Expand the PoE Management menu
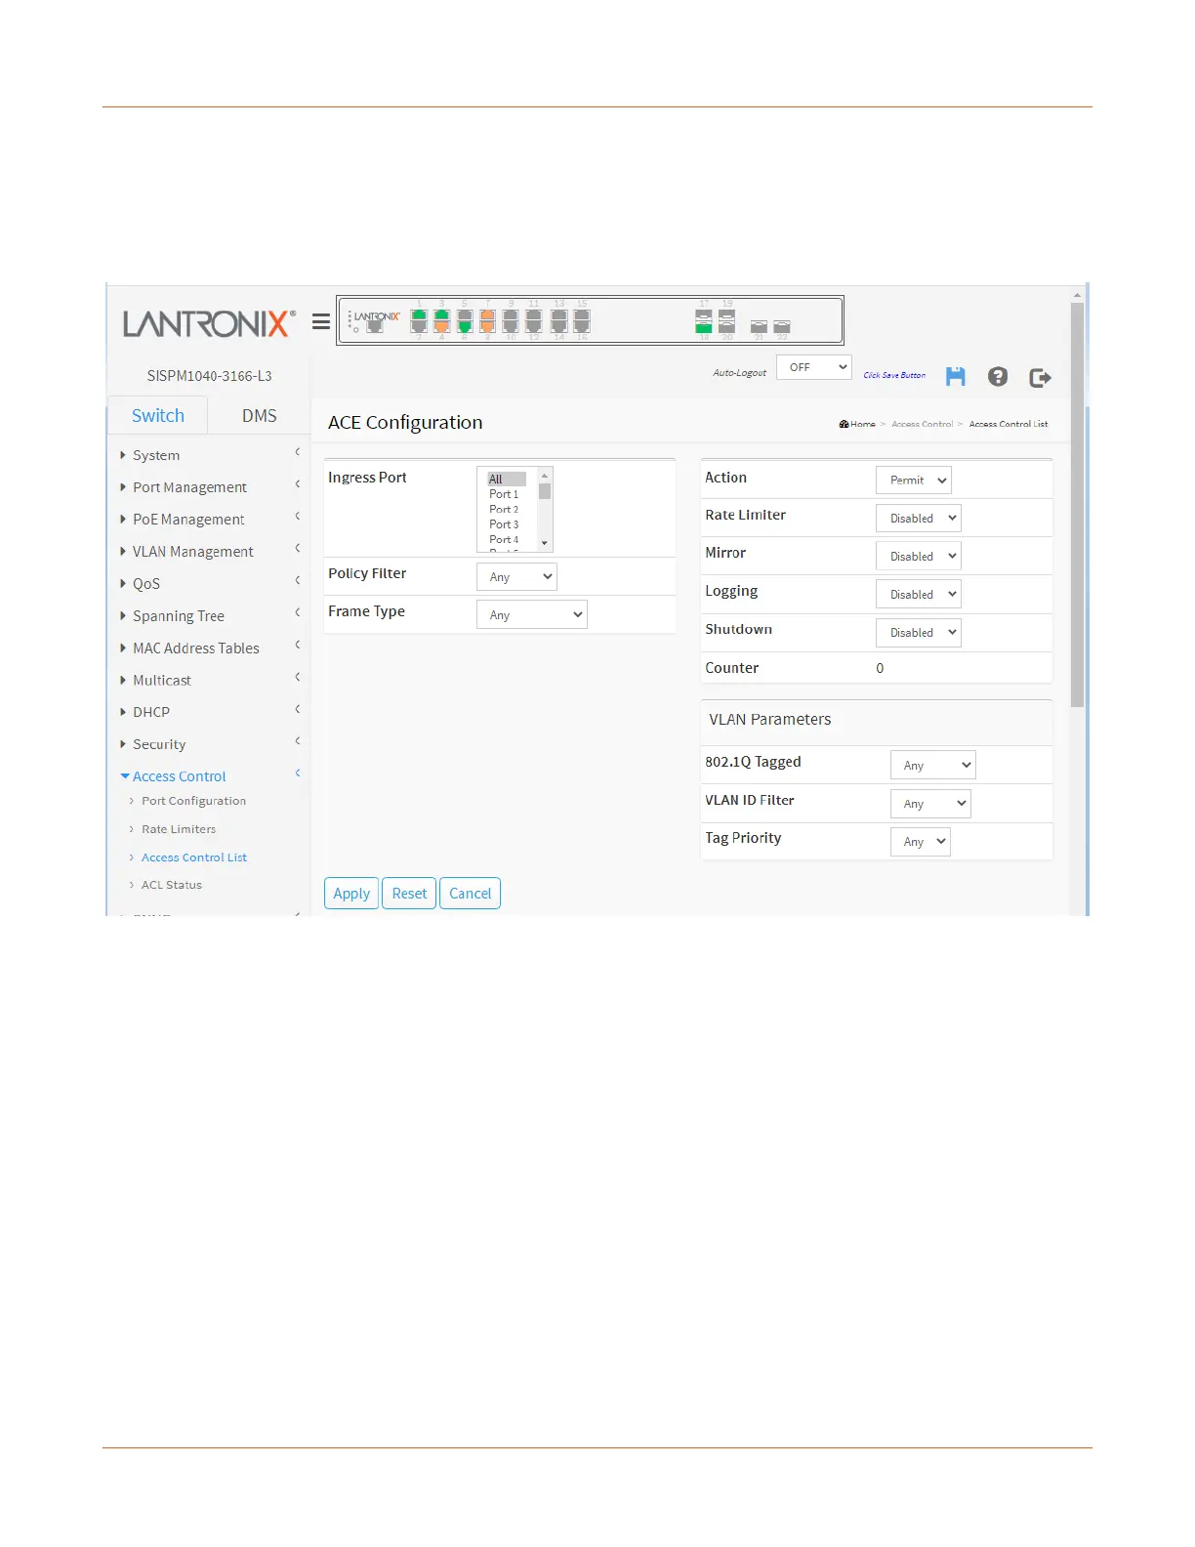Viewport: 1195px width, 1547px height. point(209,520)
